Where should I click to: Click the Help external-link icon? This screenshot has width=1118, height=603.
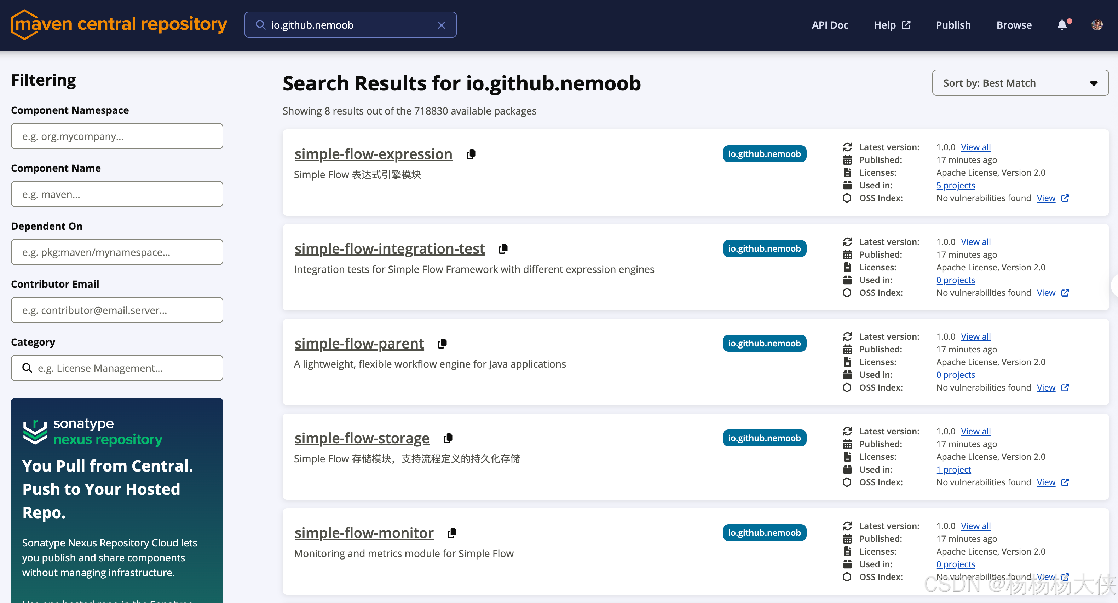click(x=906, y=25)
